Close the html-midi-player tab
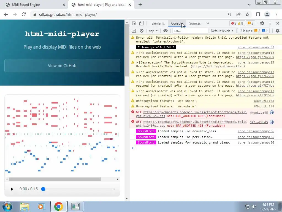Screen dimensions: 282x212 [x=130, y=5]
